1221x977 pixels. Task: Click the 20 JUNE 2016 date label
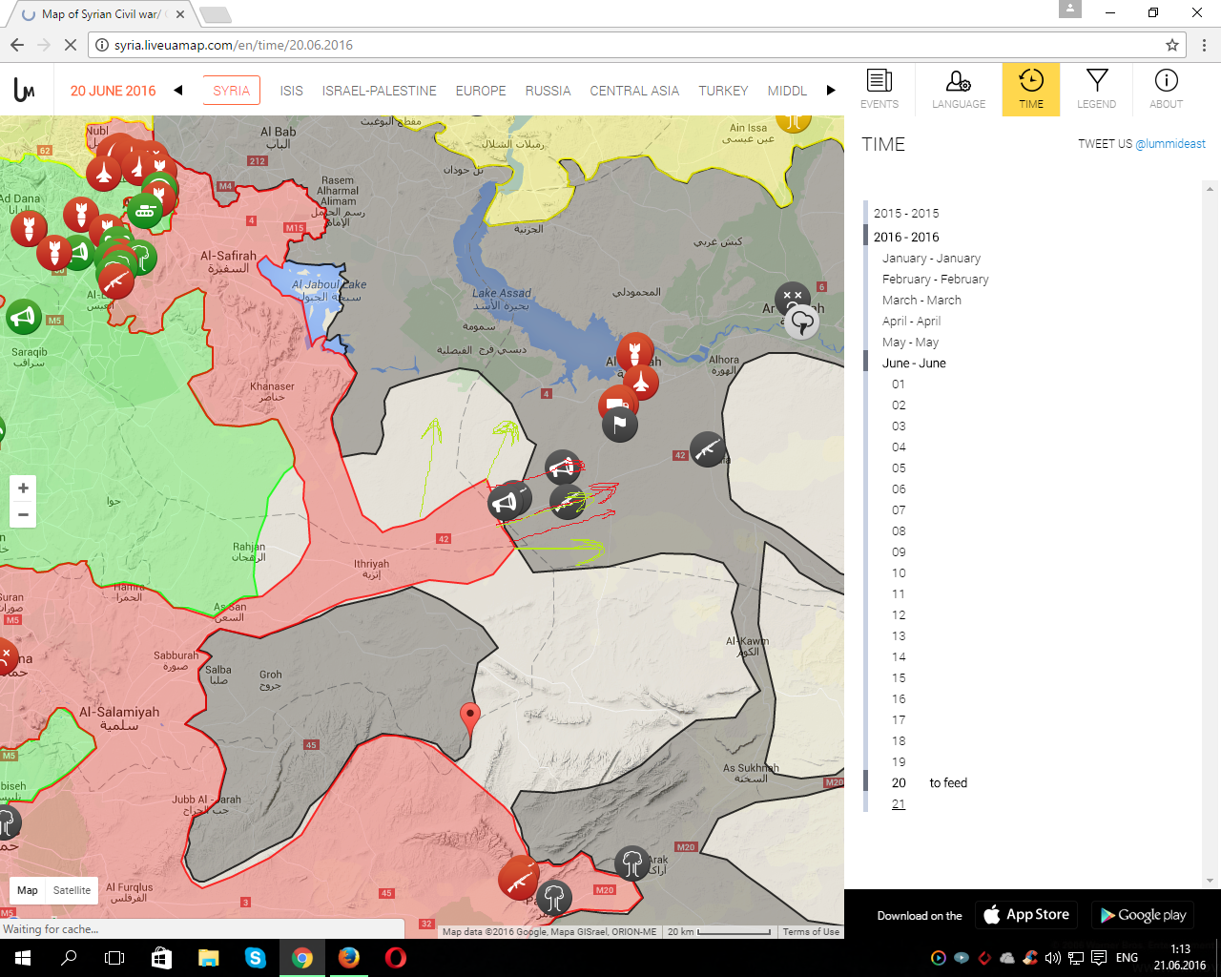tap(113, 91)
